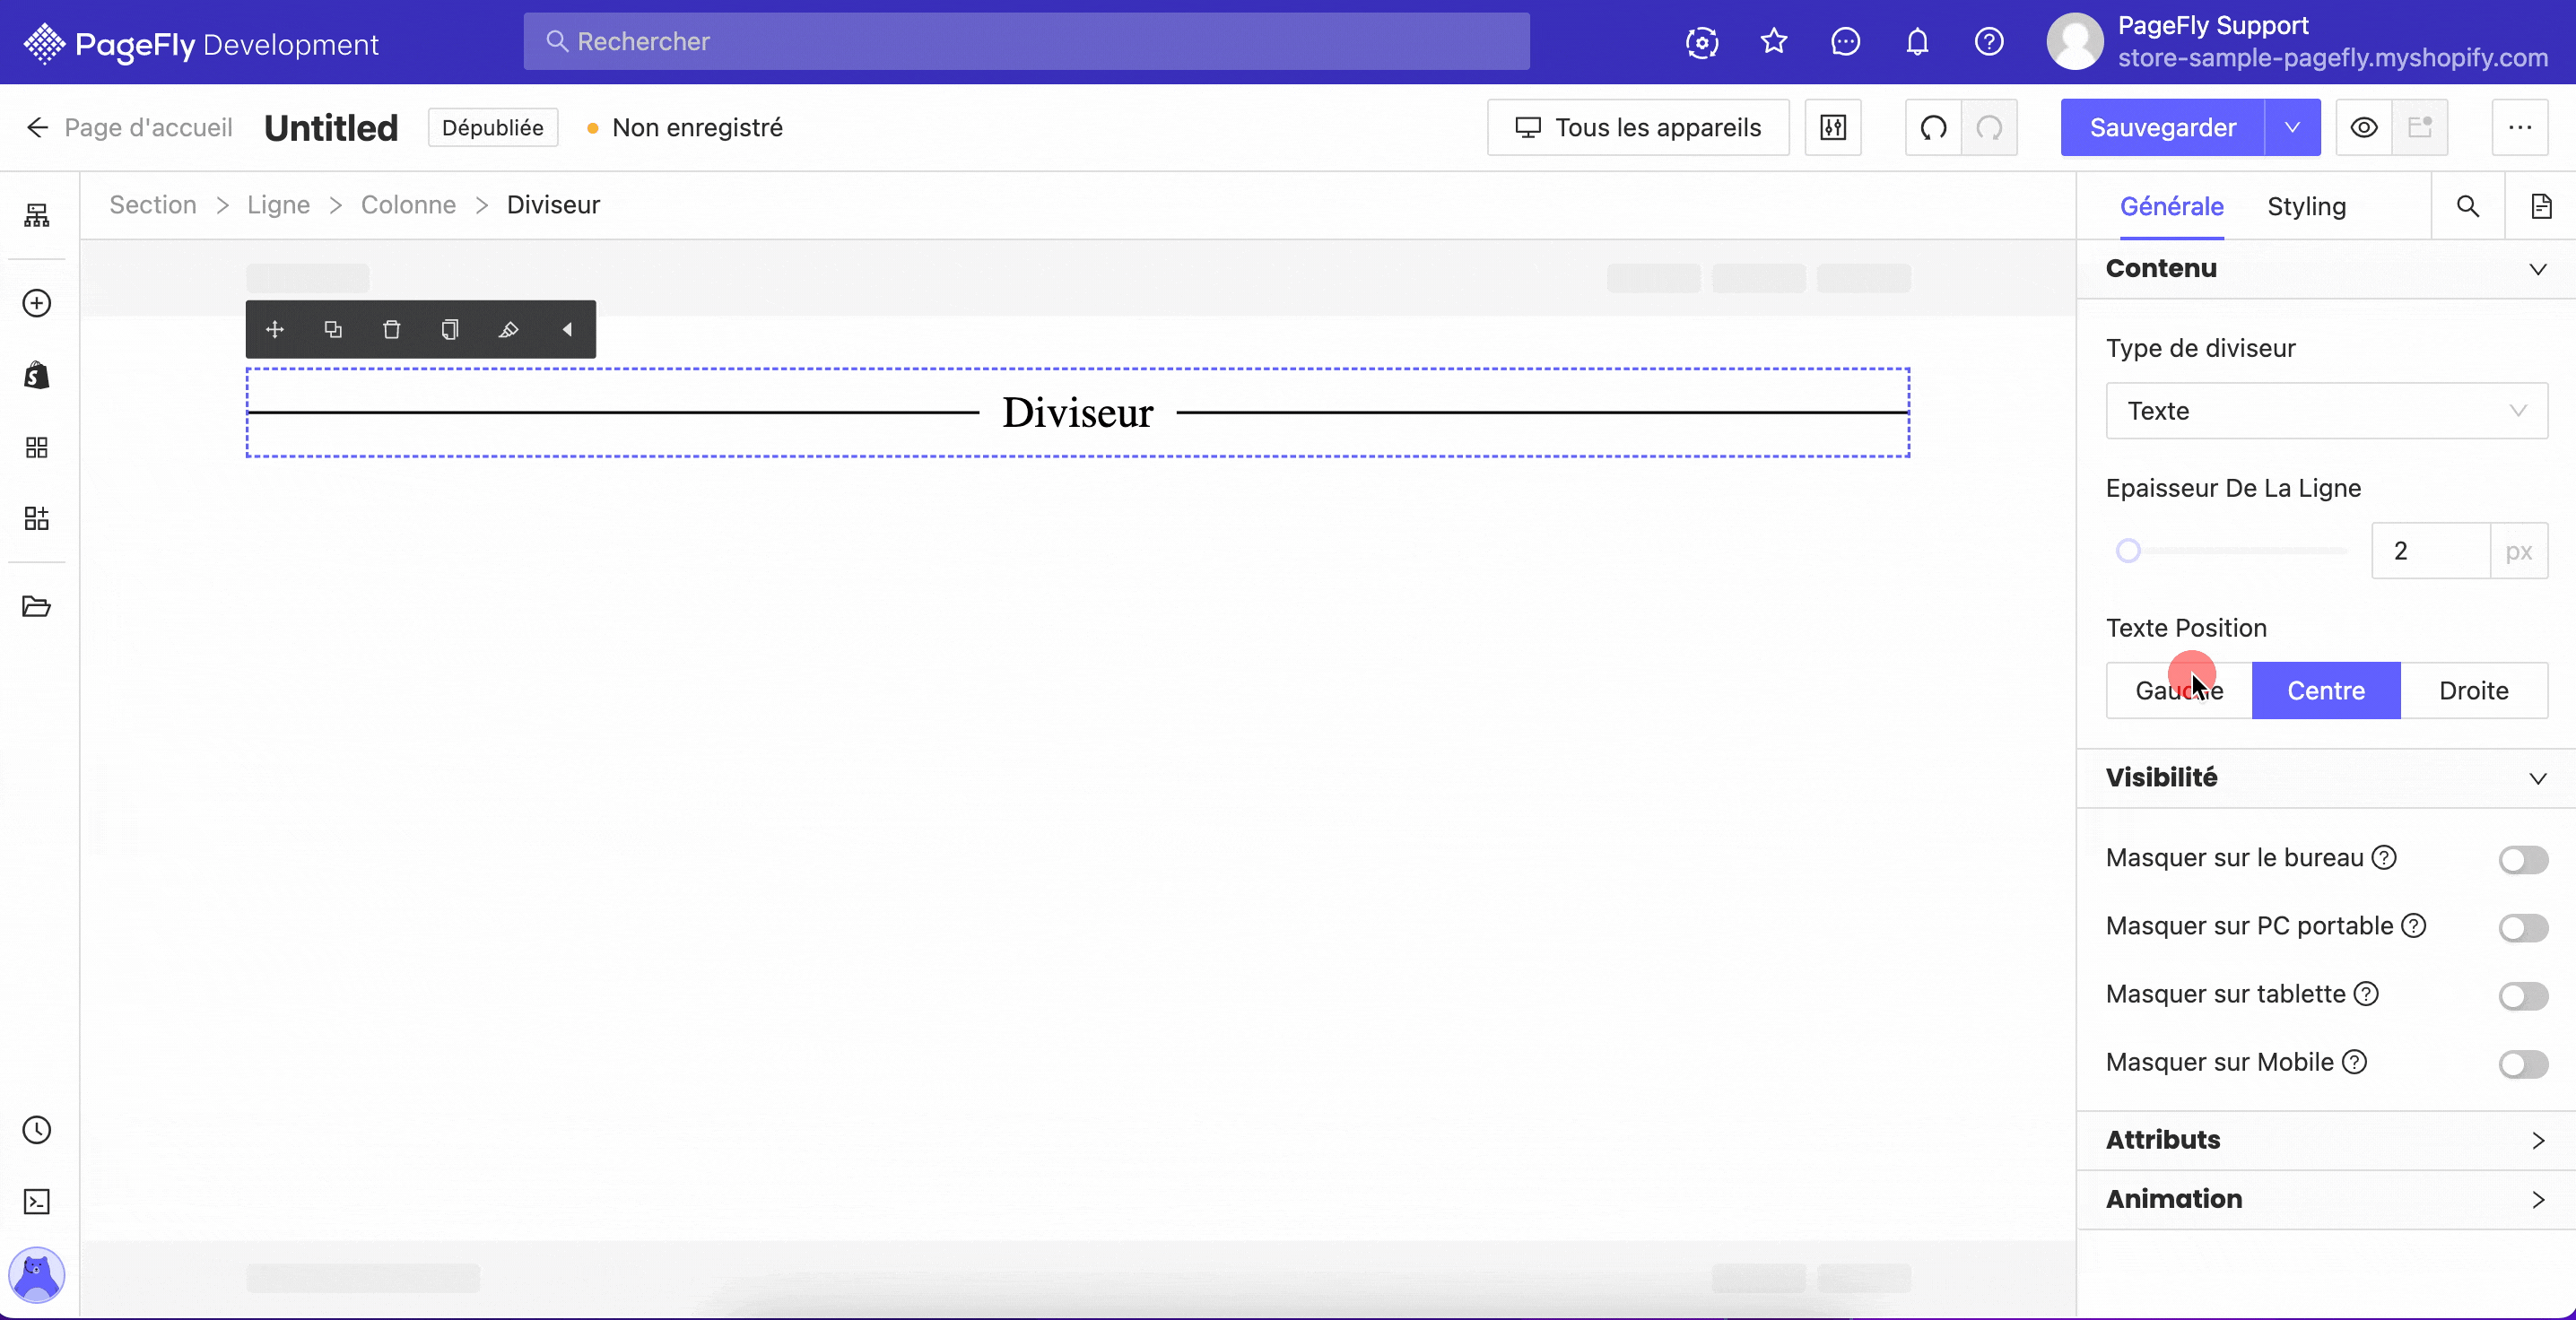Image resolution: width=2576 pixels, height=1320 pixels.
Task: Expand the Attributs section
Action: coord(2326,1140)
